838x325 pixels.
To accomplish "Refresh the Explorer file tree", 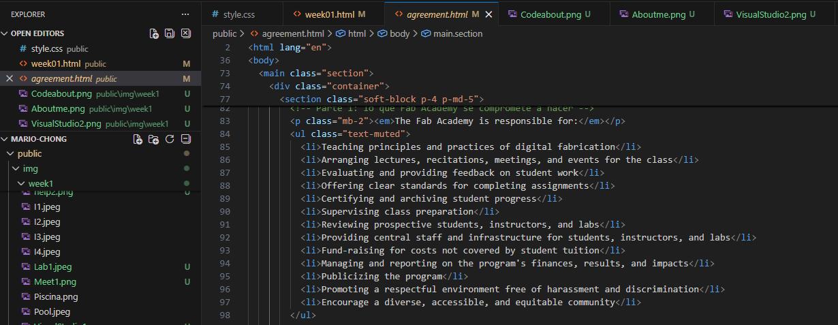I will tap(170, 139).
